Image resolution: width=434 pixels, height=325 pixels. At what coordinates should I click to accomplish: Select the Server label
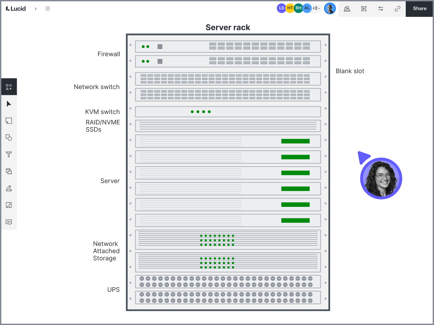[x=110, y=181]
